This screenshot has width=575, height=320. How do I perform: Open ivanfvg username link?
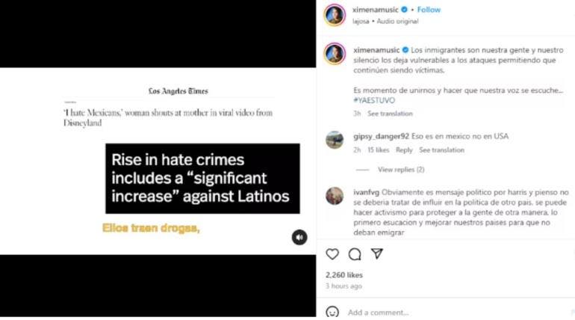coord(366,192)
